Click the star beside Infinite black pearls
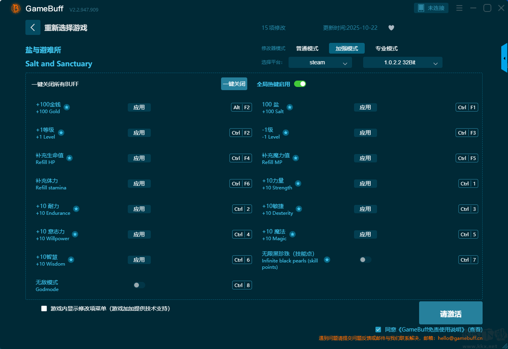The width and height of the screenshot is (508, 349). pyautogui.click(x=327, y=260)
